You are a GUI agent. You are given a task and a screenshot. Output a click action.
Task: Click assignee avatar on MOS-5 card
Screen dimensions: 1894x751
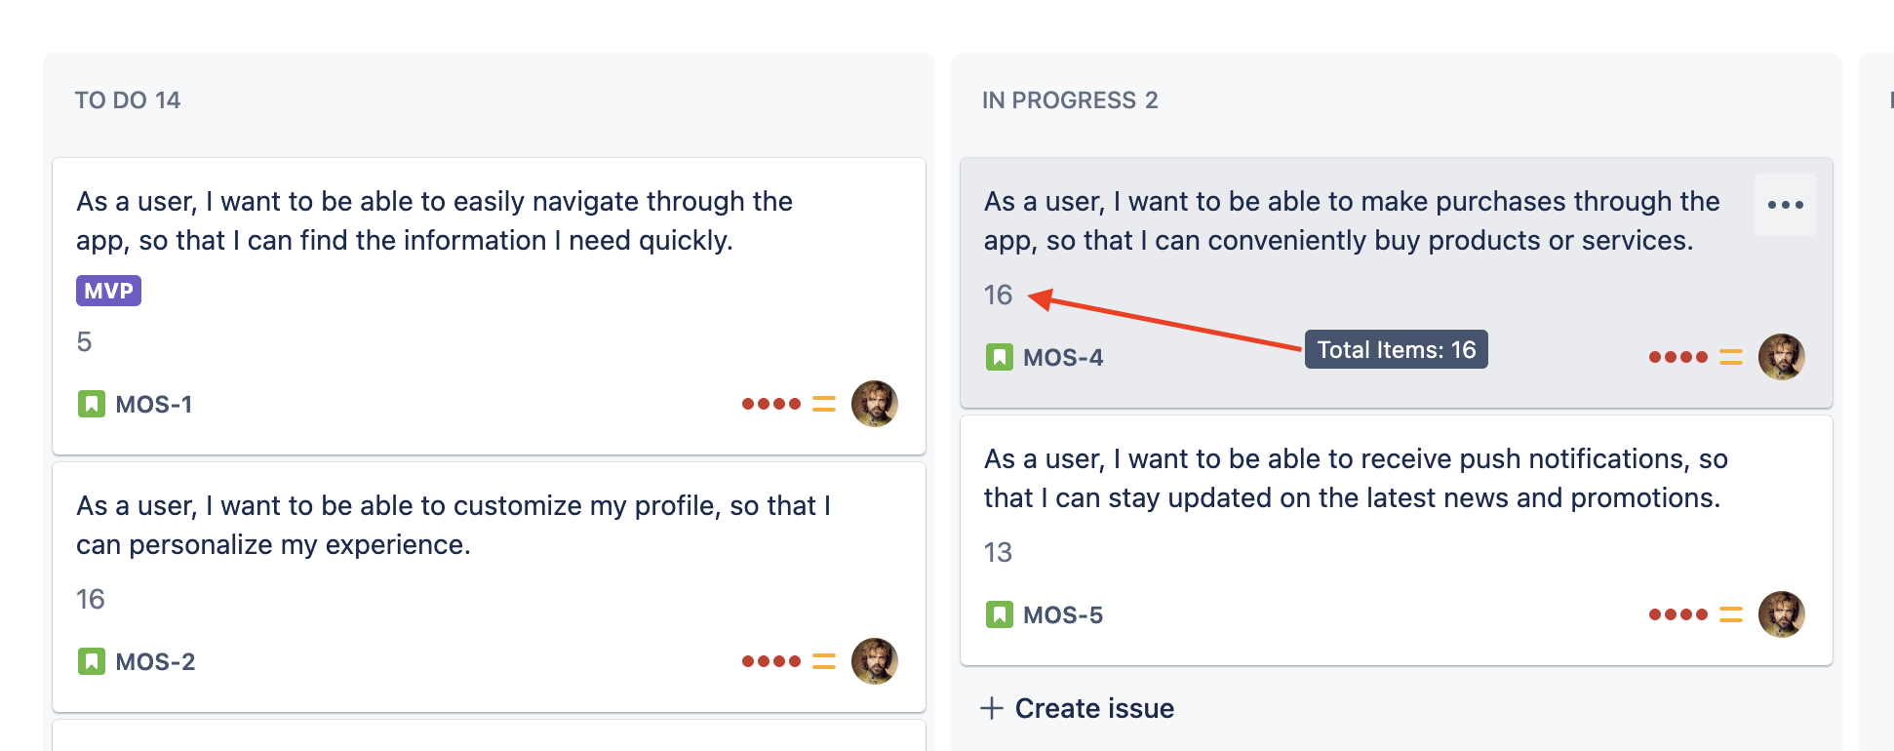click(x=1781, y=614)
